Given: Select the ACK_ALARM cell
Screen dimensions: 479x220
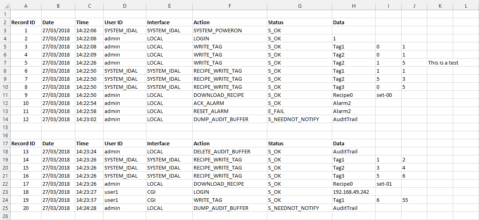Looking at the screenshot, I should pos(208,103).
